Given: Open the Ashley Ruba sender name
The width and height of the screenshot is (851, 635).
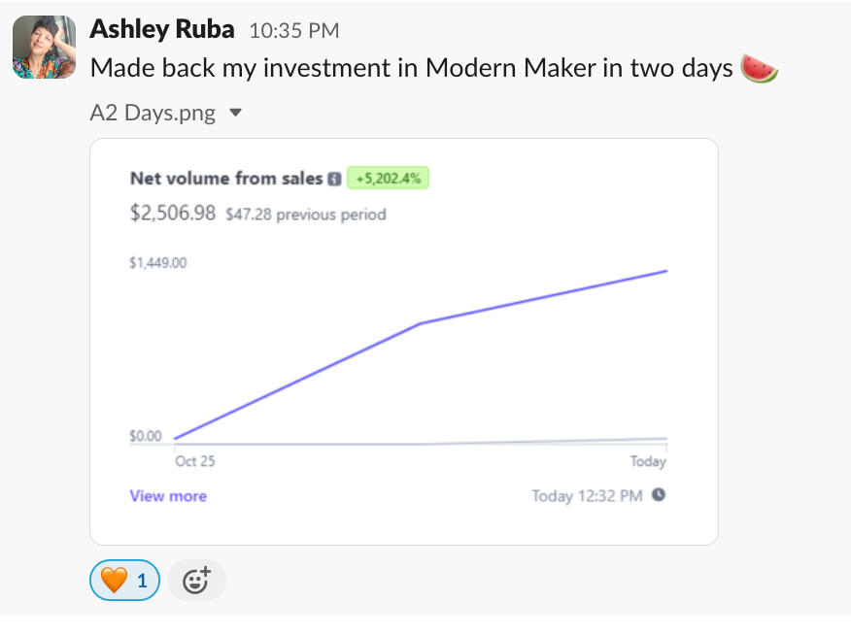Looking at the screenshot, I should [162, 29].
